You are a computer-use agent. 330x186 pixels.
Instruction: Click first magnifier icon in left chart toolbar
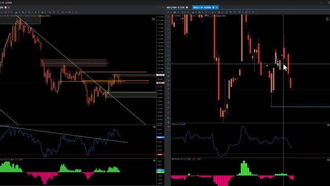(50, 12)
